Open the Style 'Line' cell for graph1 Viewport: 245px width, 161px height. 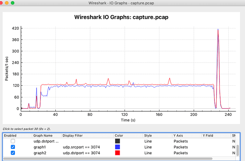click(148, 147)
